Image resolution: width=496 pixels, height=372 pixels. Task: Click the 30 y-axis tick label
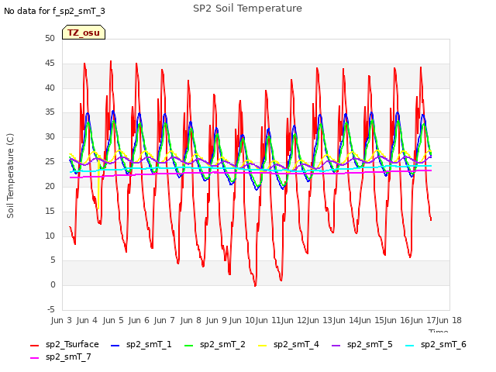pos(50,137)
